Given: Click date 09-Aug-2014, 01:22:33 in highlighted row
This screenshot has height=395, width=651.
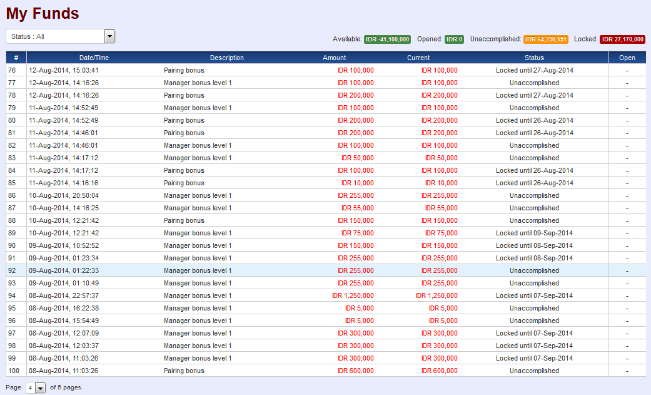Looking at the screenshot, I should click(x=64, y=270).
